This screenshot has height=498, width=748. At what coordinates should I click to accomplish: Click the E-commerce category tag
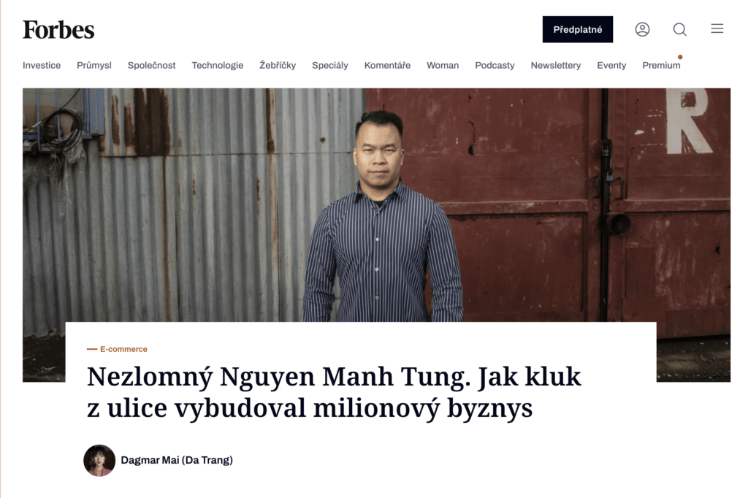[123, 349]
